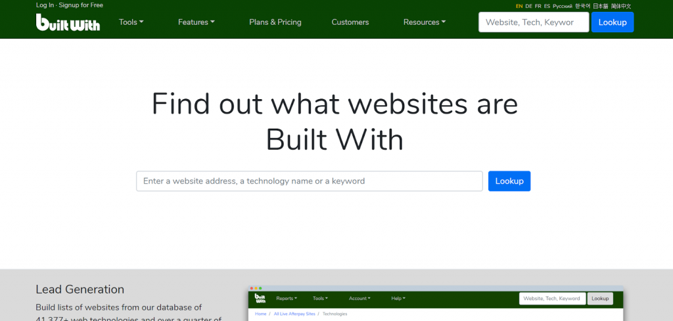The image size is (673, 321).
Task: Click the main Lookup button below headline
Action: click(509, 181)
